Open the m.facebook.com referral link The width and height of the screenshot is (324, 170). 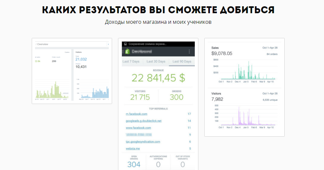pyautogui.click(x=136, y=114)
